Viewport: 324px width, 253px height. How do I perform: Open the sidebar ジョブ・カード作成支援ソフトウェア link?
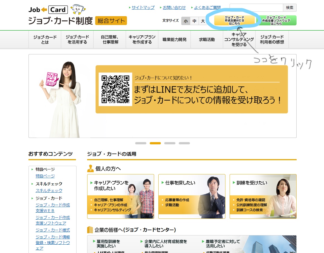[53, 220]
